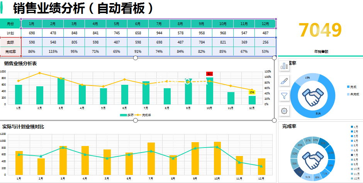The image size is (363, 183).
Task: Click the 销售业绩分析表 chart title
Action: click(x=20, y=63)
